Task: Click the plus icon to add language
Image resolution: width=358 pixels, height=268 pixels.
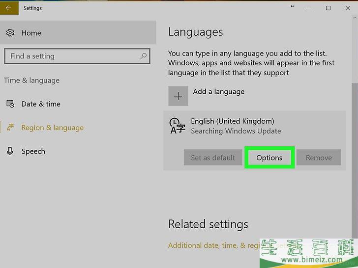Action: click(178, 96)
